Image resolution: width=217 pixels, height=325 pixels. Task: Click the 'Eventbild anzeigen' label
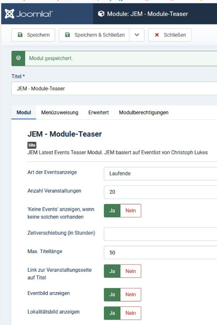coord(49,293)
